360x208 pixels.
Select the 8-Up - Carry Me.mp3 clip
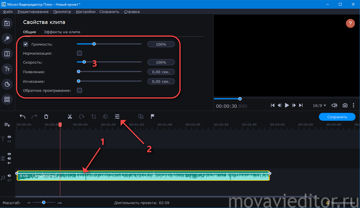[143, 176]
